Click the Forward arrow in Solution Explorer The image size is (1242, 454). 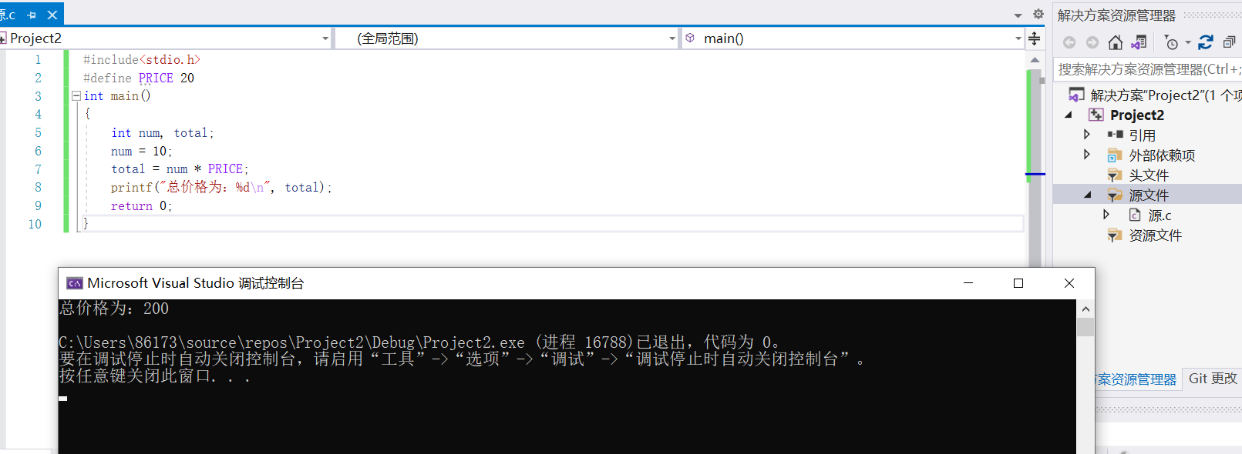(1092, 42)
